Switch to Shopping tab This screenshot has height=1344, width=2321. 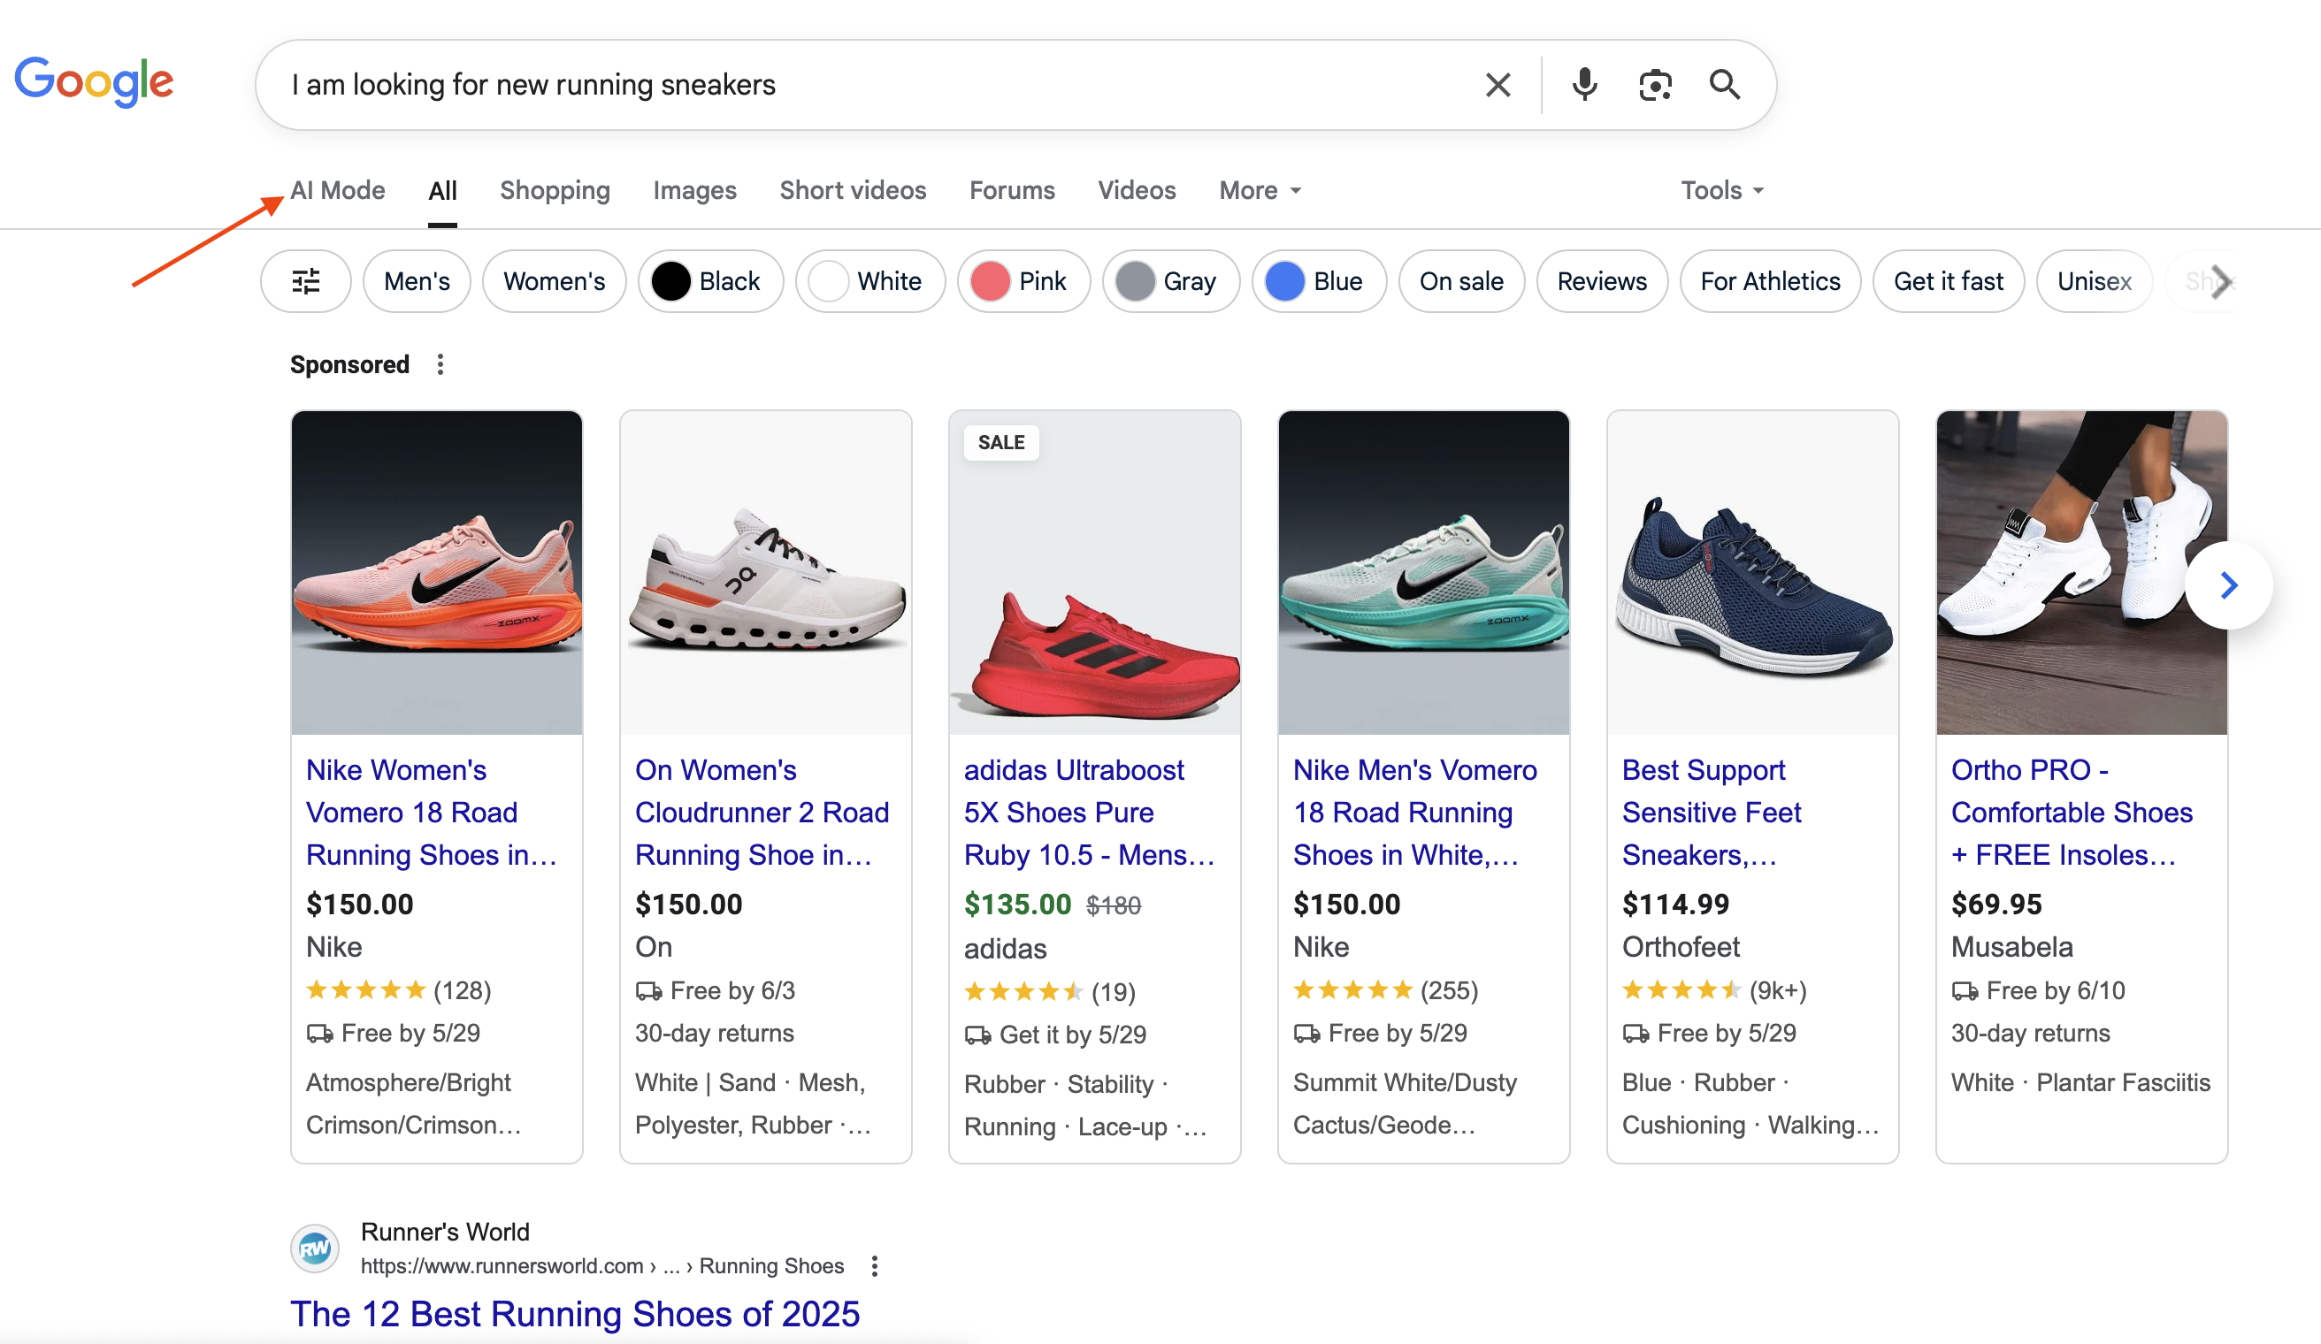pos(555,191)
